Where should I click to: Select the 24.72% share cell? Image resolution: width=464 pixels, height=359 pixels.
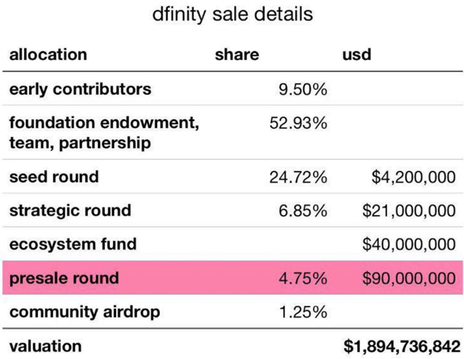click(298, 178)
